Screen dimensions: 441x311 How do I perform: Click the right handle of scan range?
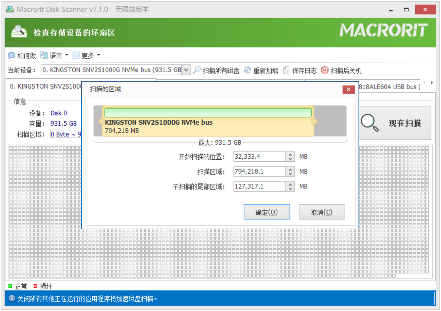[x=314, y=122]
